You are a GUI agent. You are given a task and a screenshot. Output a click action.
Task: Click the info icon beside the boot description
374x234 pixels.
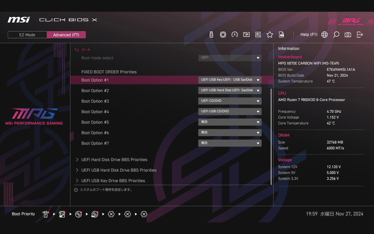pos(76,190)
